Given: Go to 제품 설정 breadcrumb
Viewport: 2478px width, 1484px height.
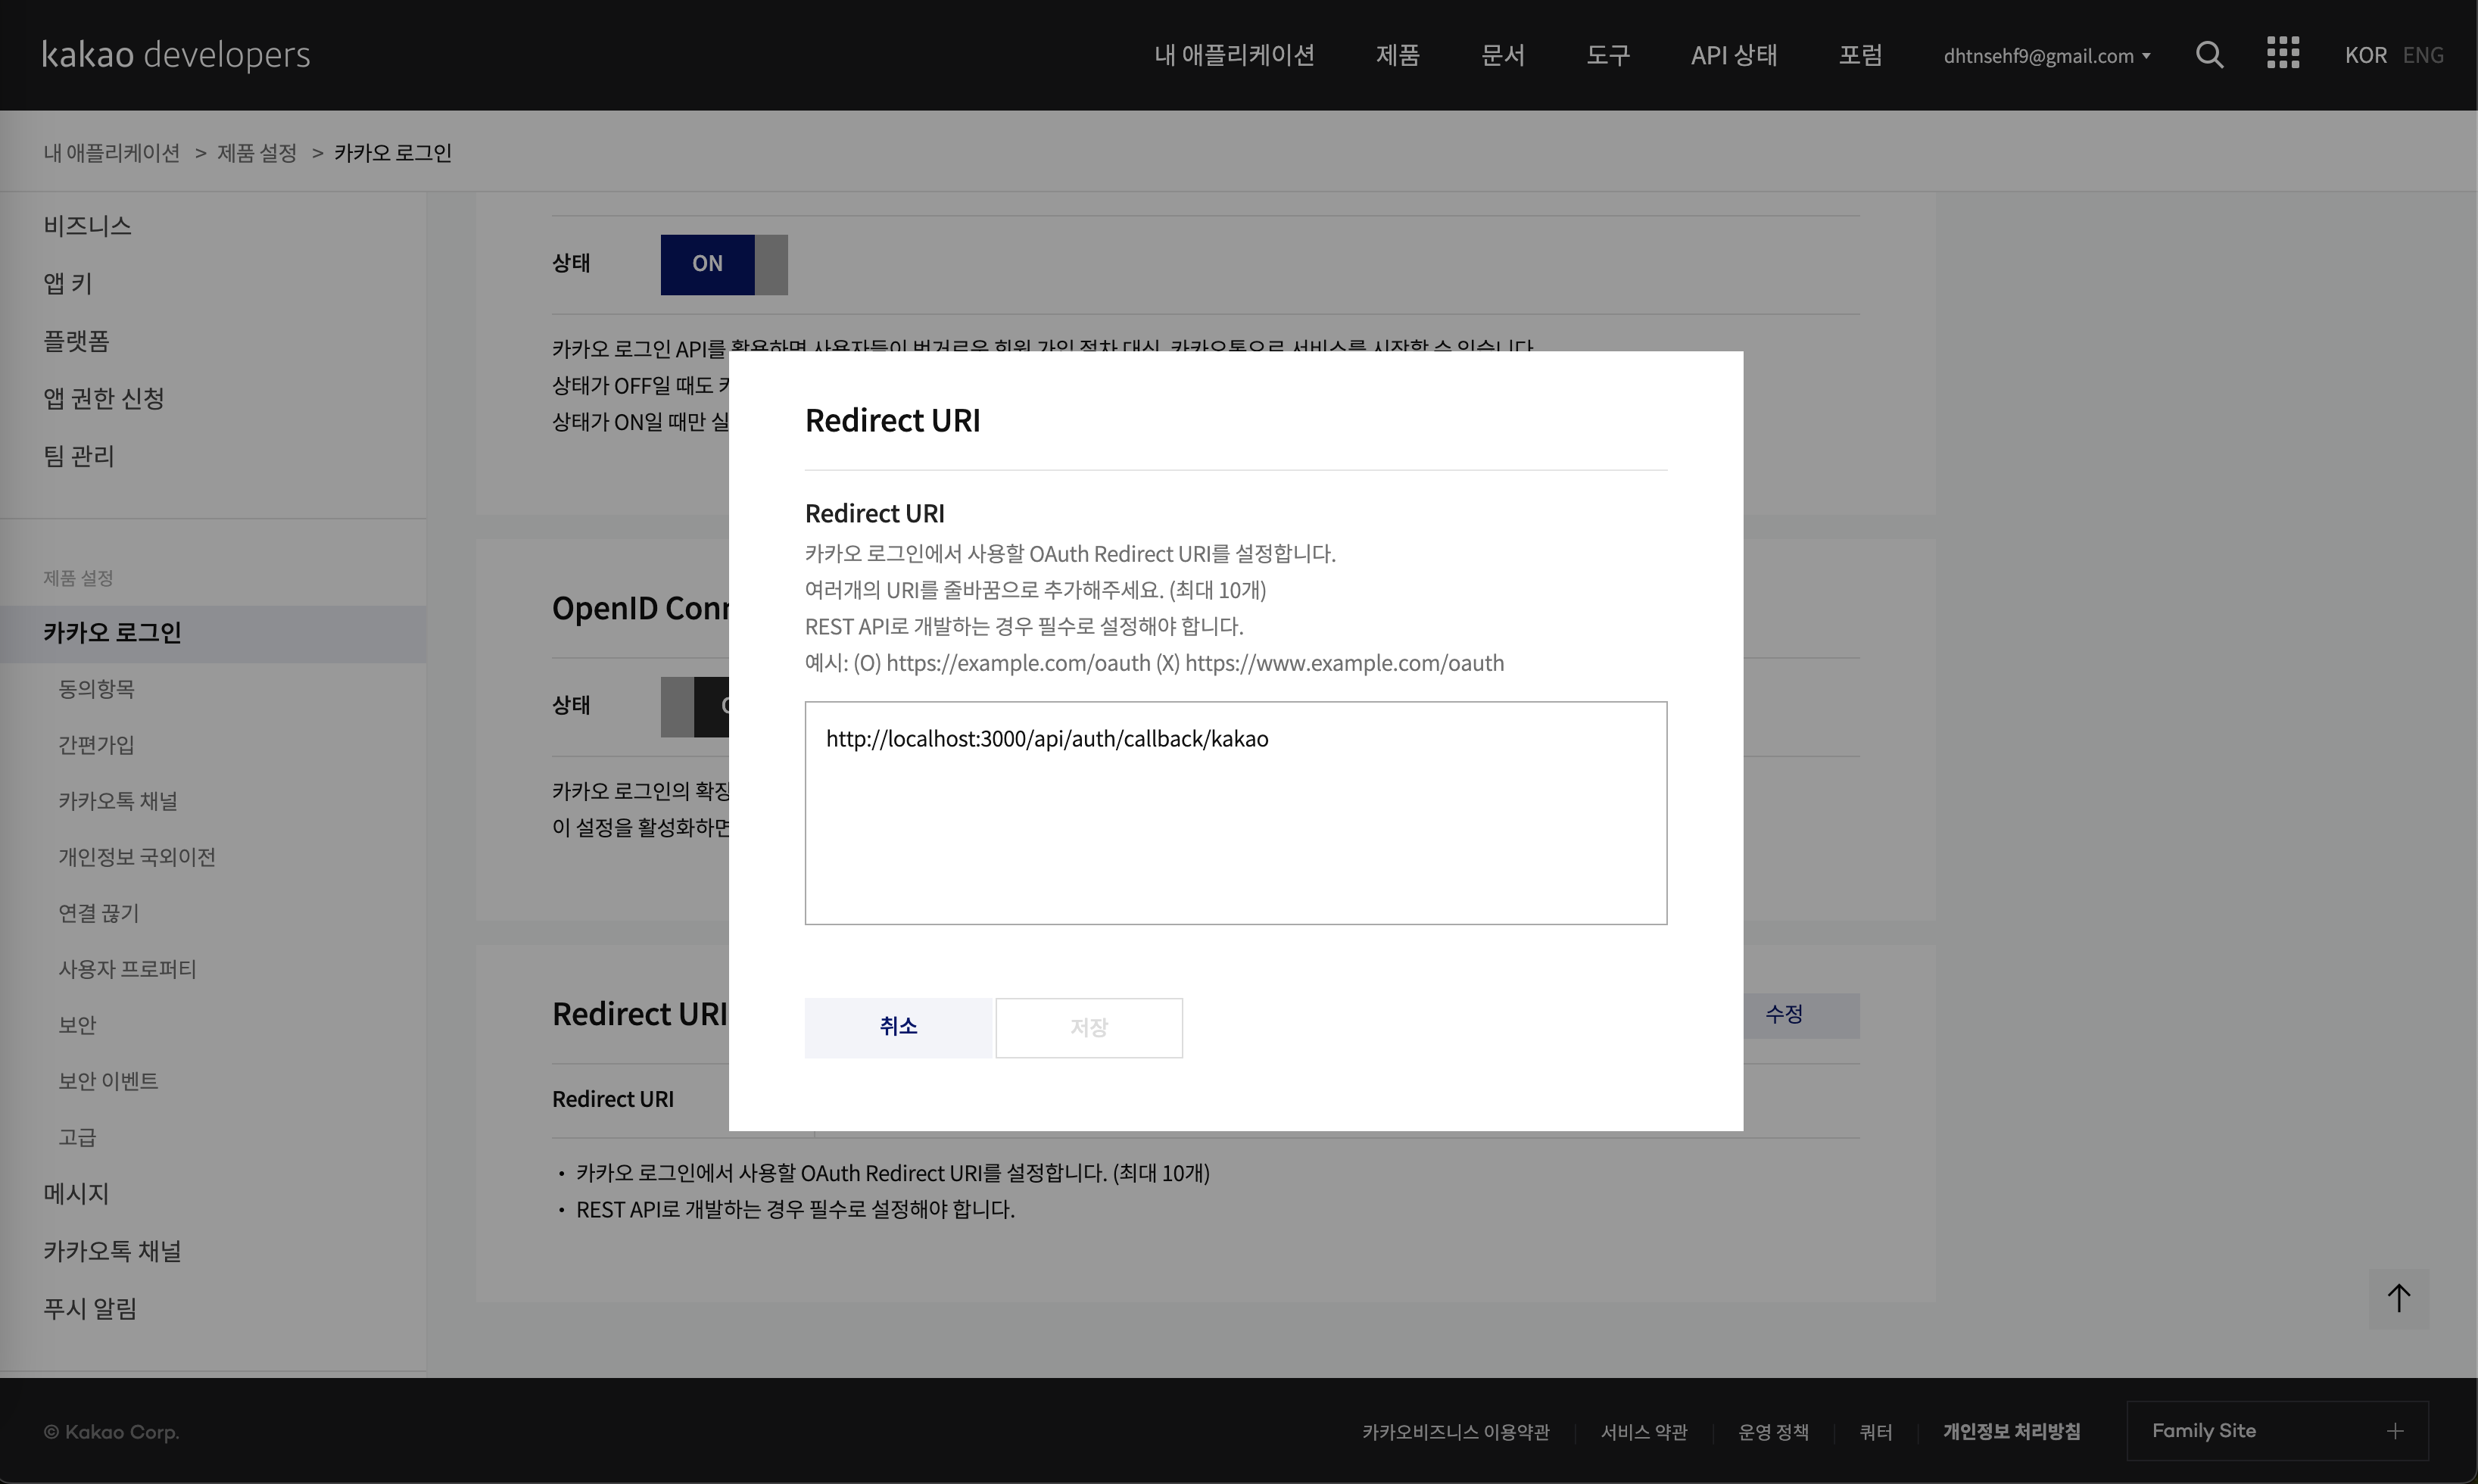Looking at the screenshot, I should click(x=257, y=153).
